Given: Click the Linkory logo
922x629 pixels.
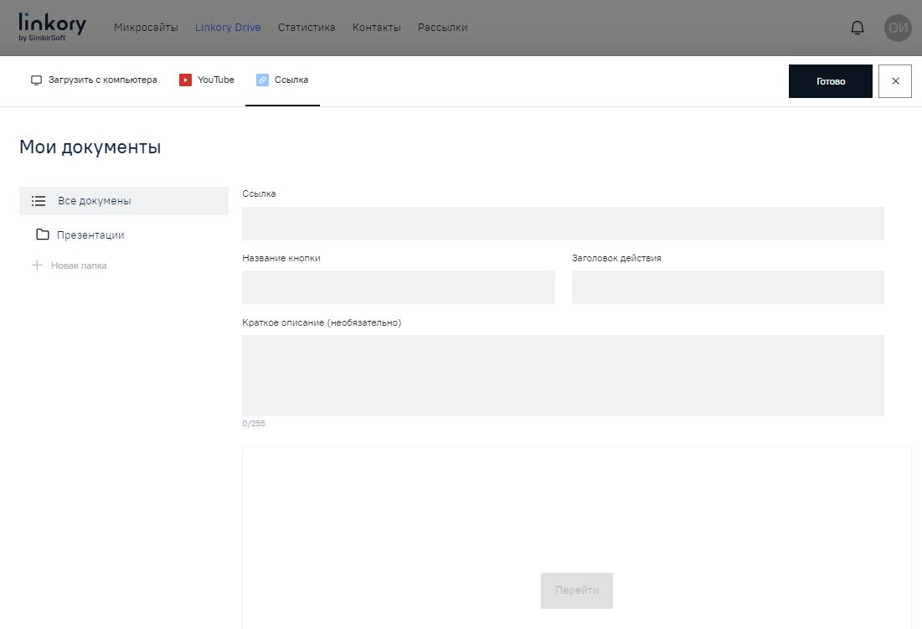Looking at the screenshot, I should [x=52, y=27].
